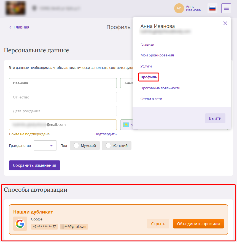The width and height of the screenshot is (237, 242).
Task: Click Объединить профили button
Action: click(198, 224)
